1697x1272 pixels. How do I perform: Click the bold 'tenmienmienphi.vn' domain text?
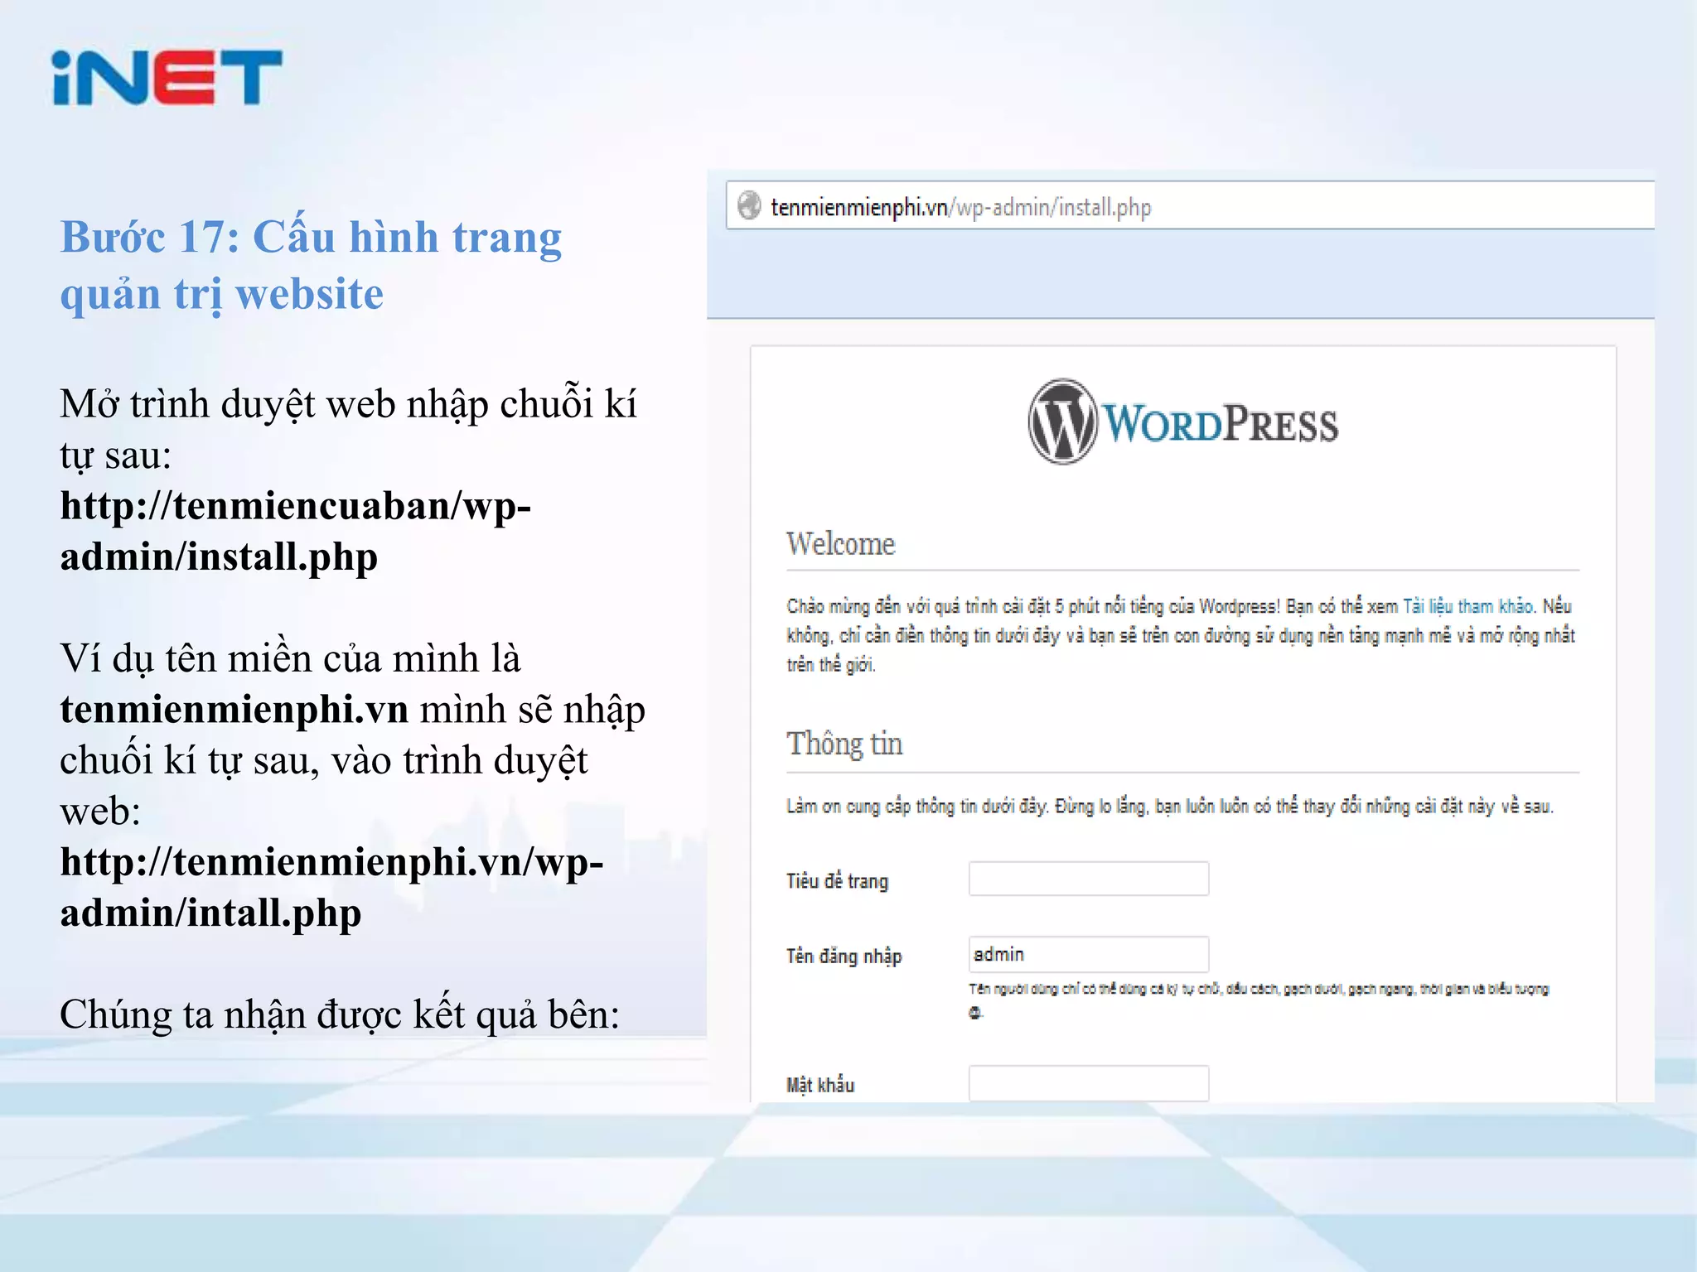tap(234, 710)
